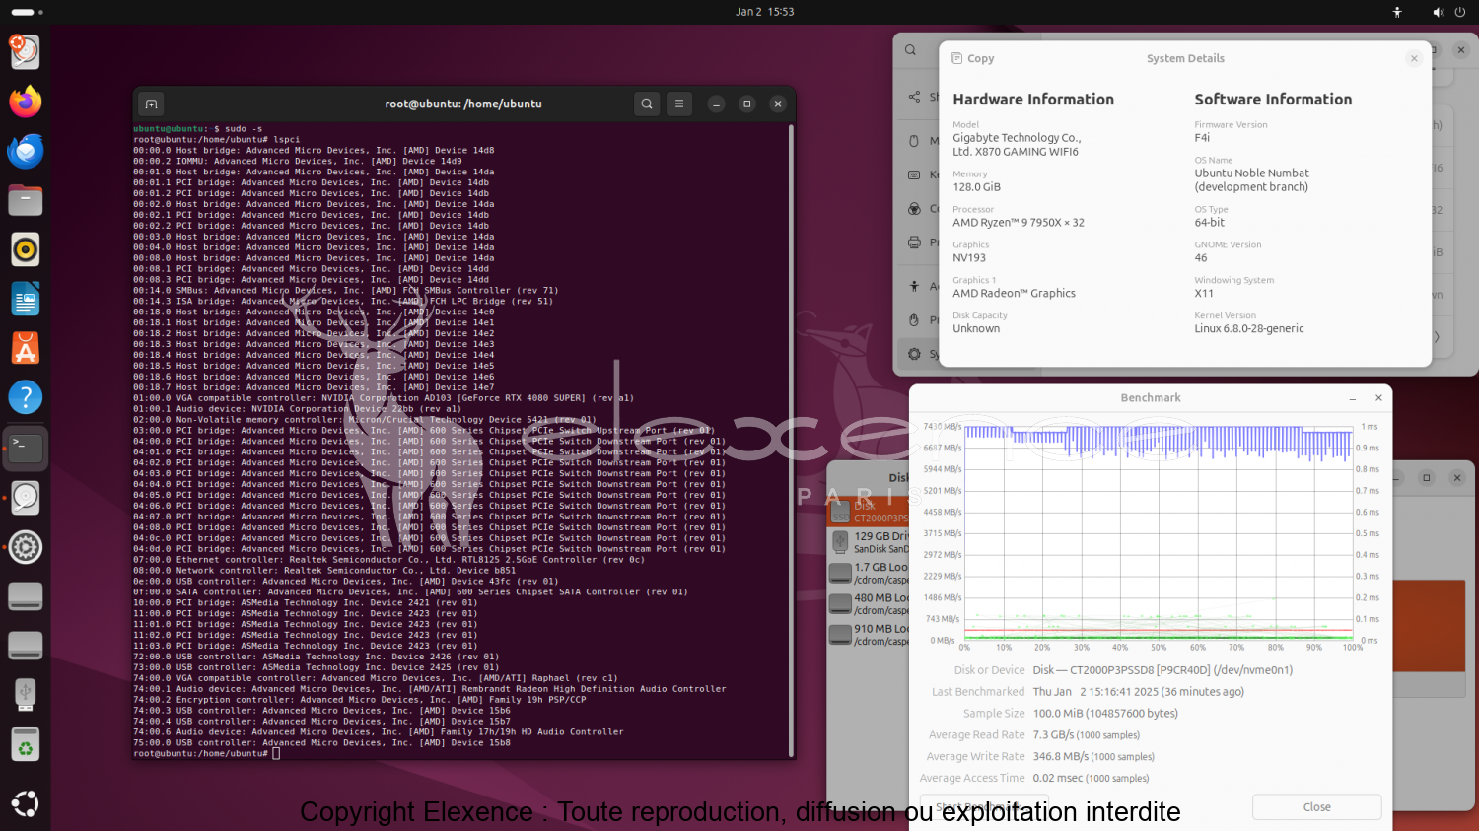Select the Printers item in the Settings sidebar
This screenshot has height=831, width=1479.
[x=923, y=242]
